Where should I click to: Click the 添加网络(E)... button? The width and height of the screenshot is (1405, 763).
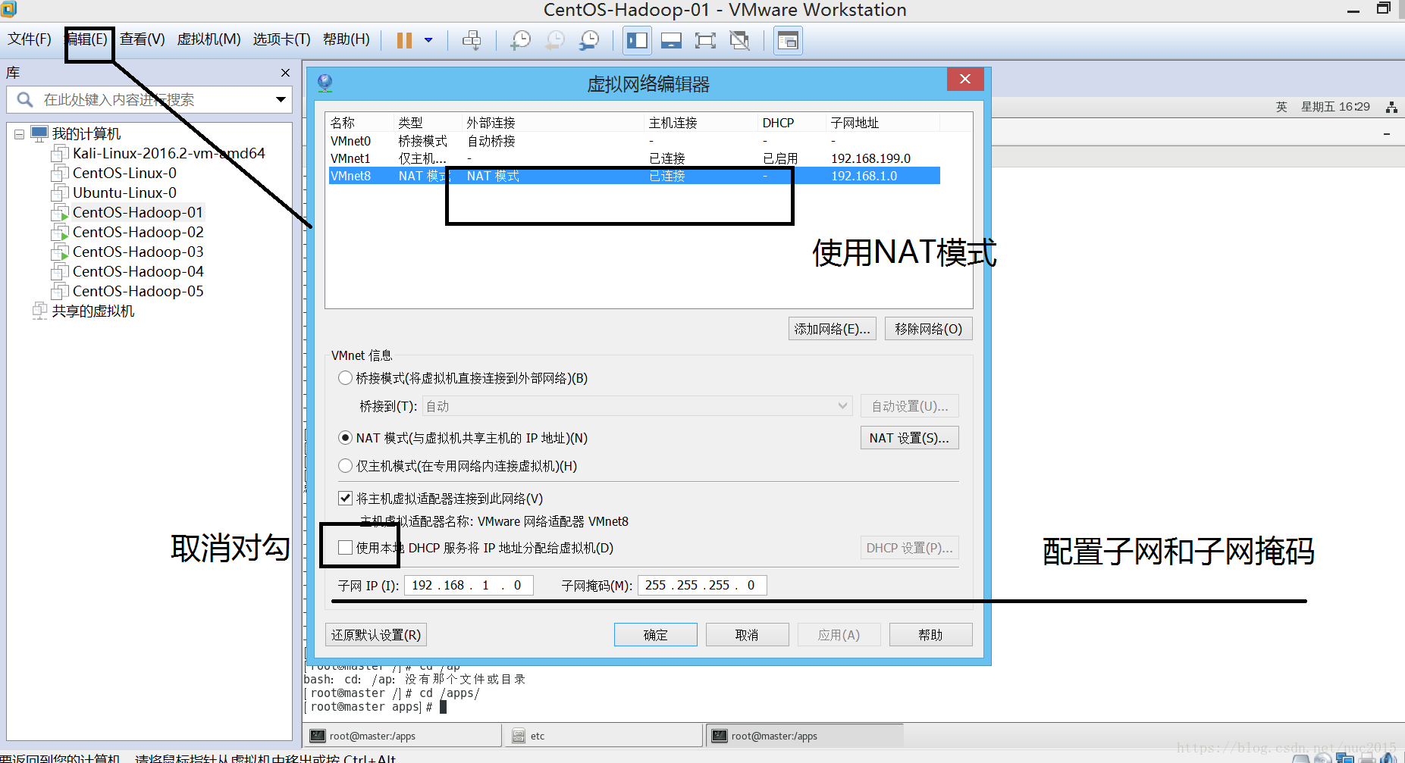pyautogui.click(x=833, y=329)
